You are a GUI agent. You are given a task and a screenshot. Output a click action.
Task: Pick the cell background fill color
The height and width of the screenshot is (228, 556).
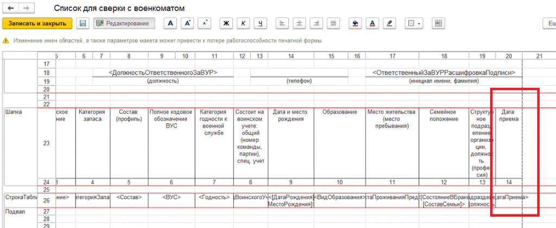(x=355, y=23)
